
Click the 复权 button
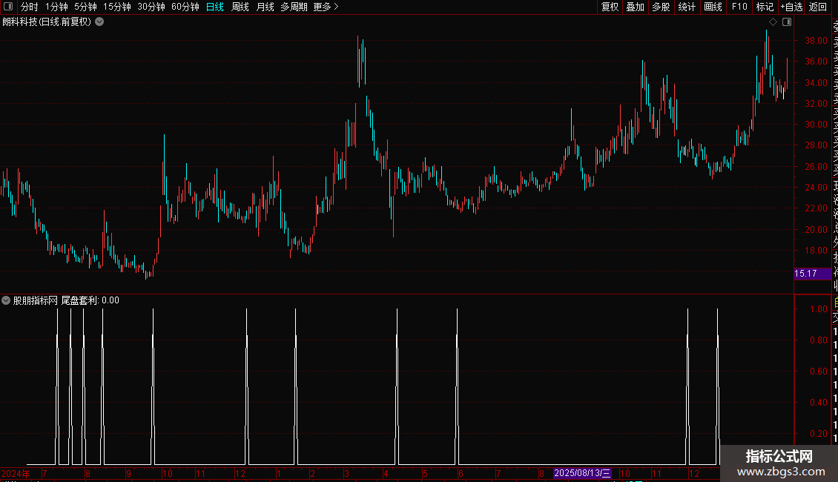pyautogui.click(x=610, y=7)
